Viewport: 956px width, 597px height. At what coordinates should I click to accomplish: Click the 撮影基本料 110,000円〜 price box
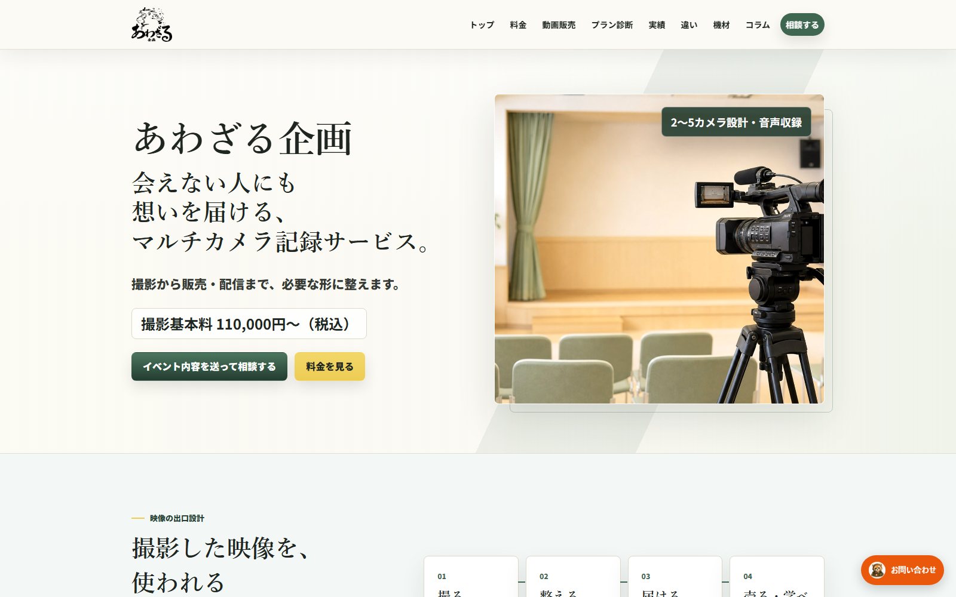point(249,324)
